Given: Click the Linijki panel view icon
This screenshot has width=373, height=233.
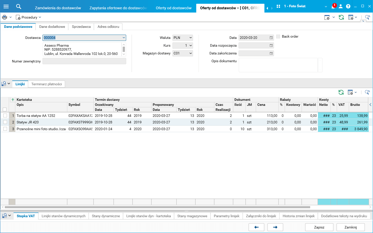Looking at the screenshot, I should click(4, 84).
